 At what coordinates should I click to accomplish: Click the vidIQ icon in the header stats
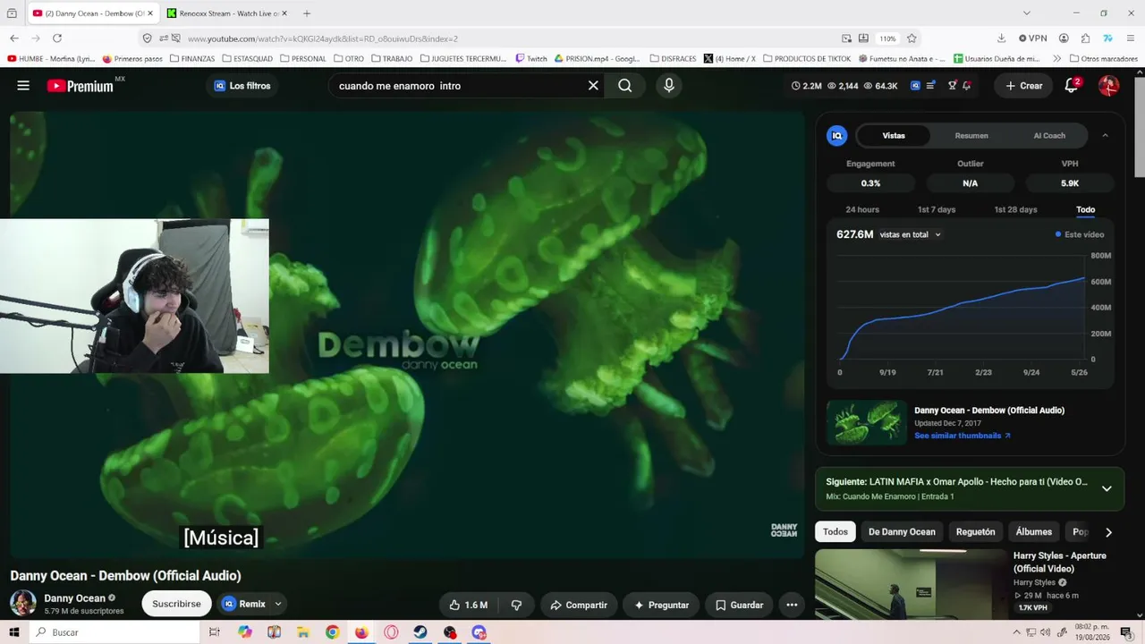tap(915, 86)
